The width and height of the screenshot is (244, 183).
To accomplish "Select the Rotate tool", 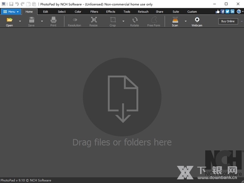I will click(135, 22).
